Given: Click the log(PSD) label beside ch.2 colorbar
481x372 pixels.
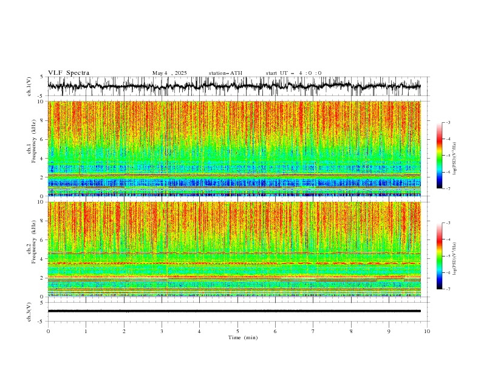Looking at the screenshot, I should point(455,259).
